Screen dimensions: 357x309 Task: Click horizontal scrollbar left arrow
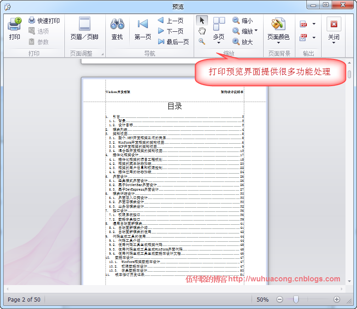[x=7, y=289]
